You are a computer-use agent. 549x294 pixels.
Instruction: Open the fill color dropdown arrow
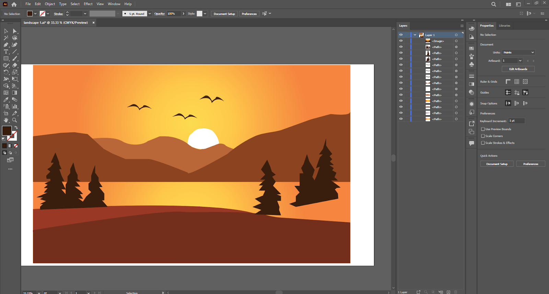click(35, 14)
